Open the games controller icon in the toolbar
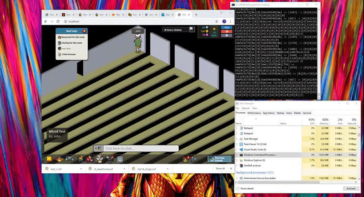 tap(70, 159)
